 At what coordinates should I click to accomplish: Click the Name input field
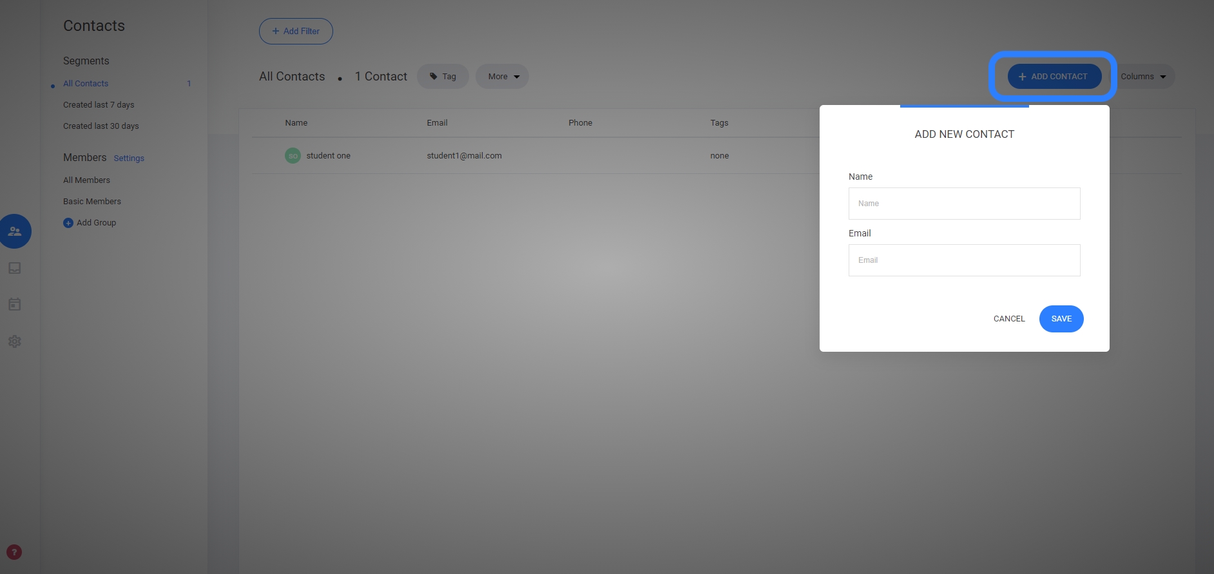964,204
